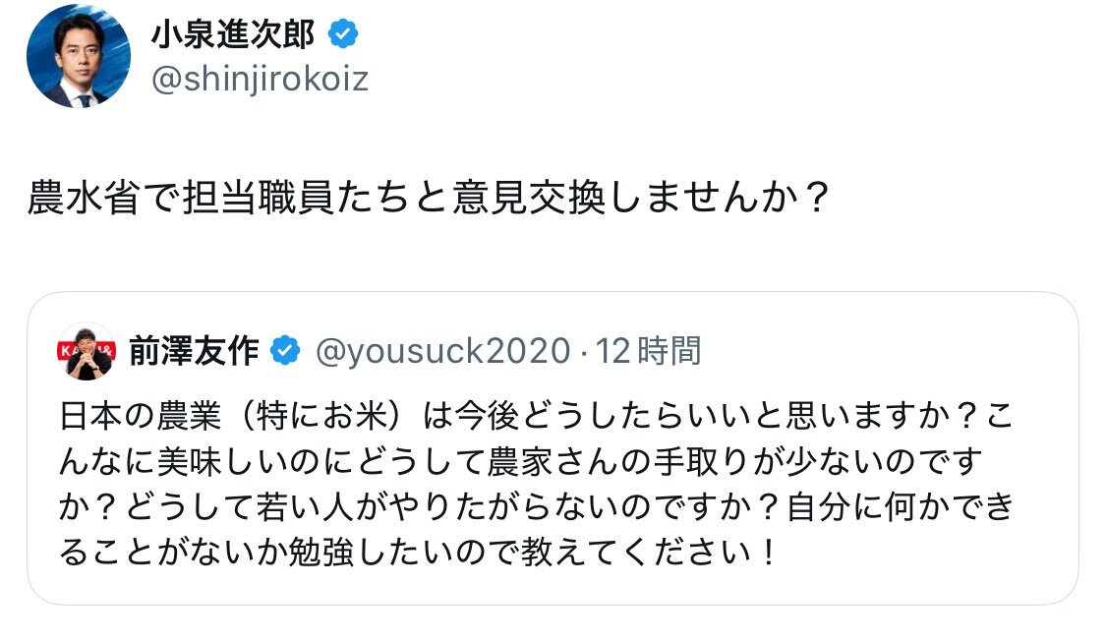Click the 前澤友作 name in the quoted tweet

(x=194, y=350)
